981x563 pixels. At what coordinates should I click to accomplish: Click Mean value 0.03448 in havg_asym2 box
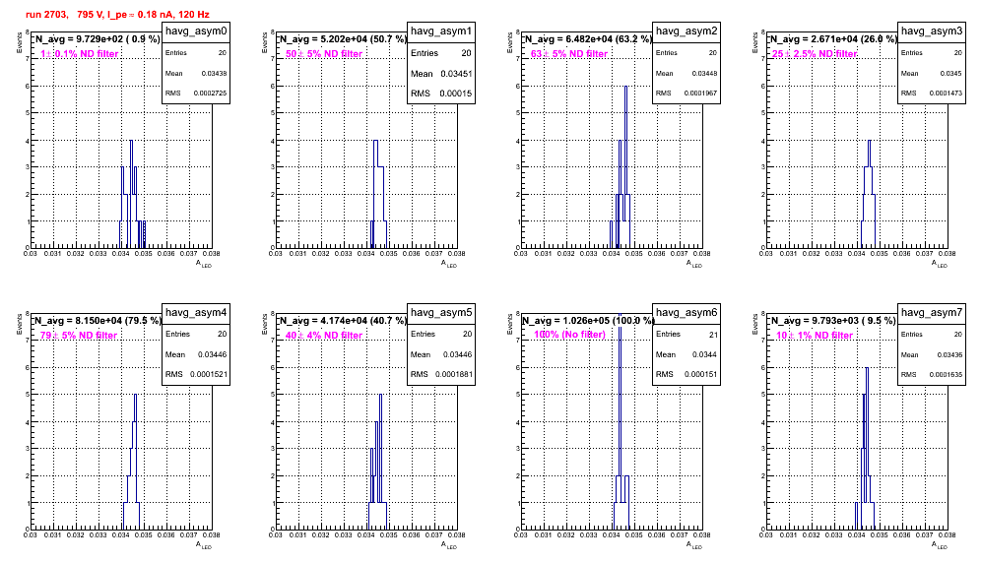click(704, 73)
